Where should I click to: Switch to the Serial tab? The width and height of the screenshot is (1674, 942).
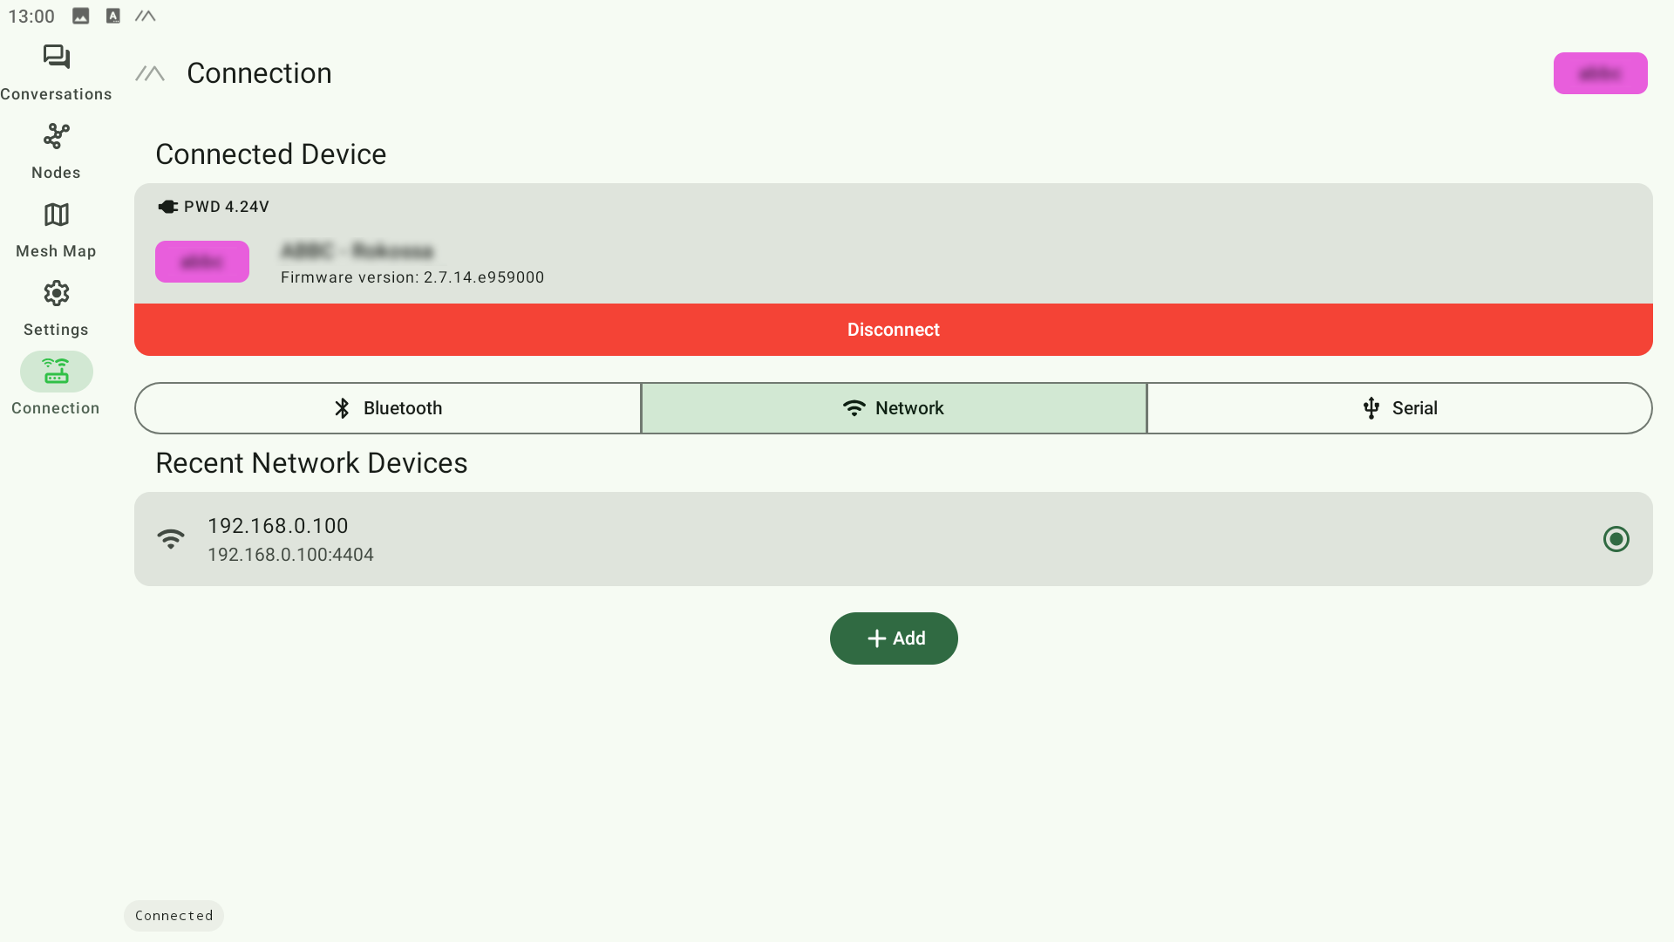[x=1399, y=408]
